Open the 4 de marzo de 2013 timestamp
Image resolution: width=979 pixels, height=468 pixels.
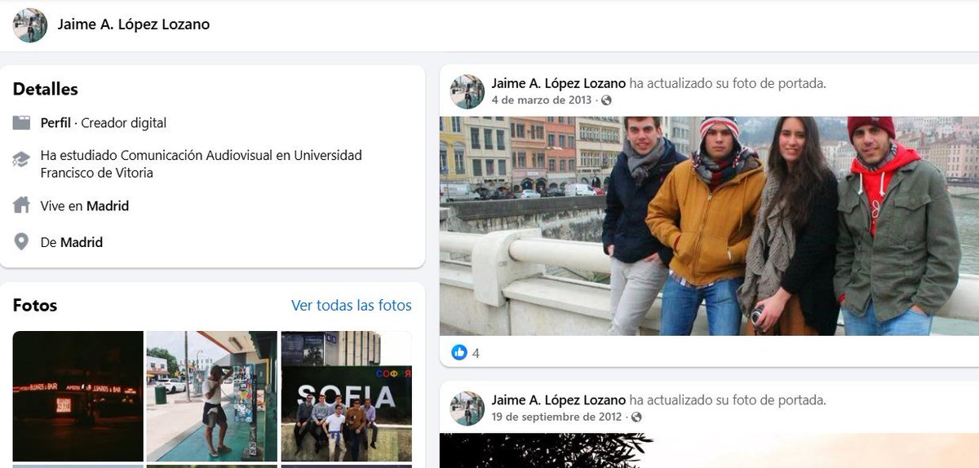click(x=542, y=100)
